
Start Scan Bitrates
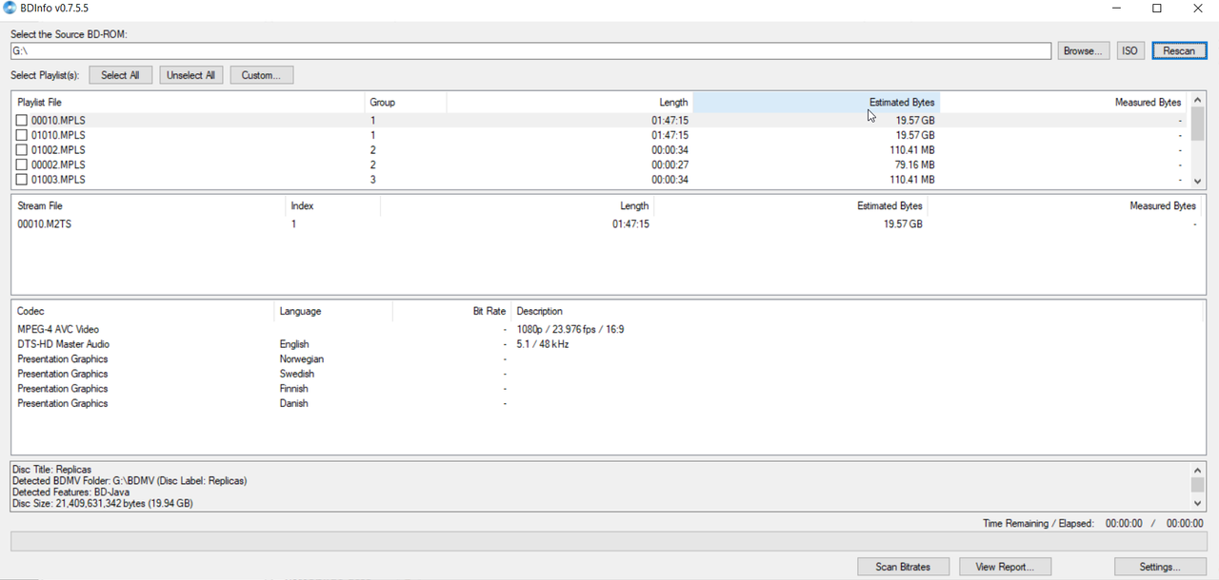coord(903,567)
